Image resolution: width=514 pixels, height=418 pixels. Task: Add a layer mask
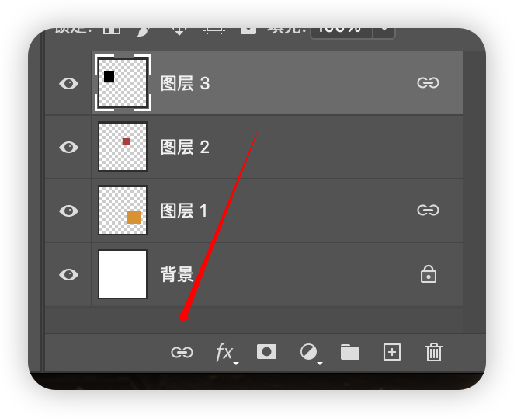(x=266, y=352)
